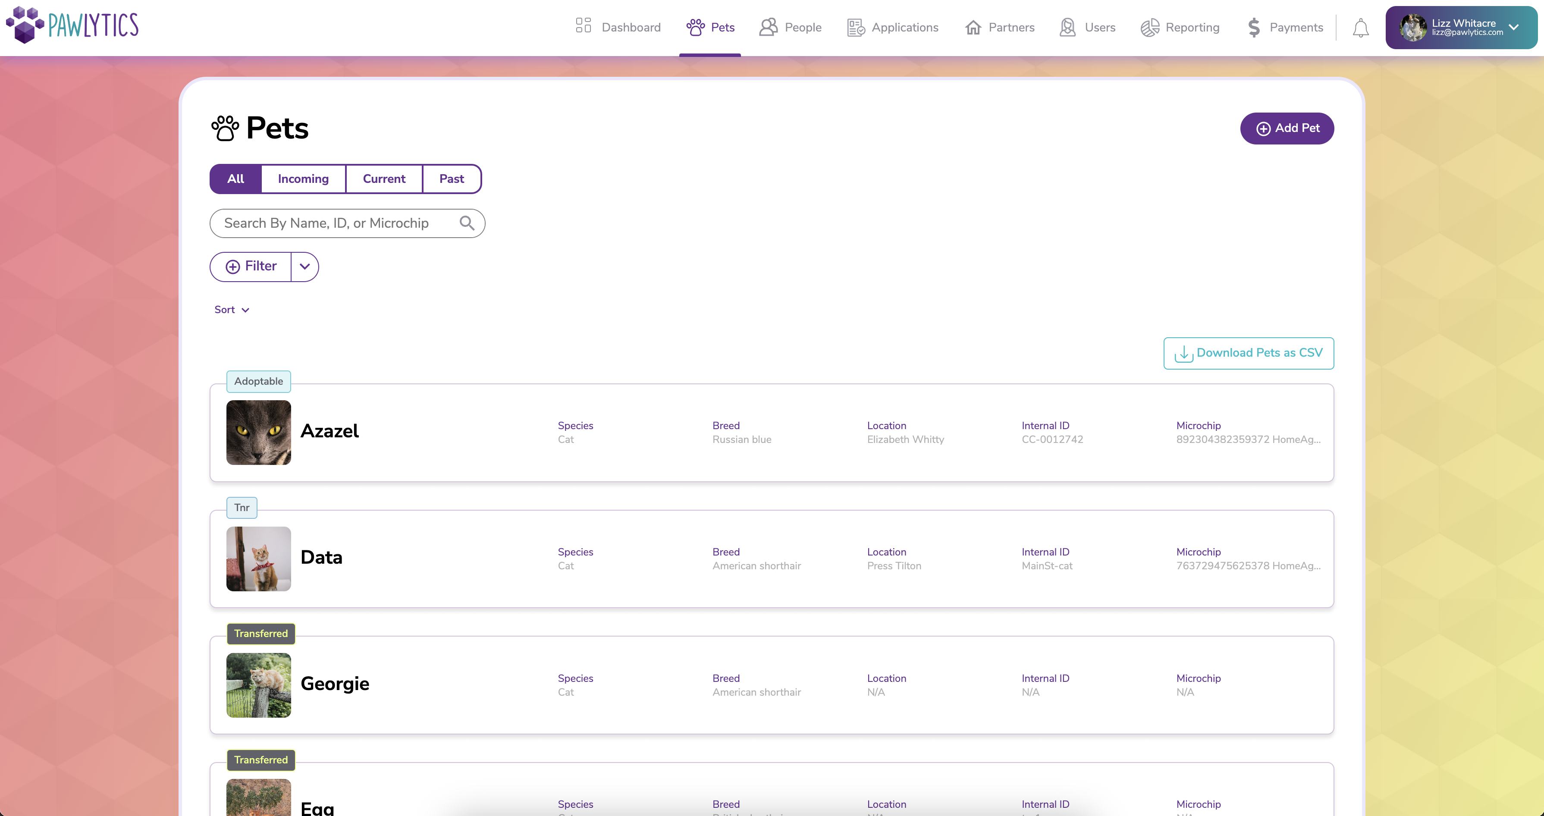Open the Partners section
This screenshot has height=816, width=1544.
tap(998, 28)
